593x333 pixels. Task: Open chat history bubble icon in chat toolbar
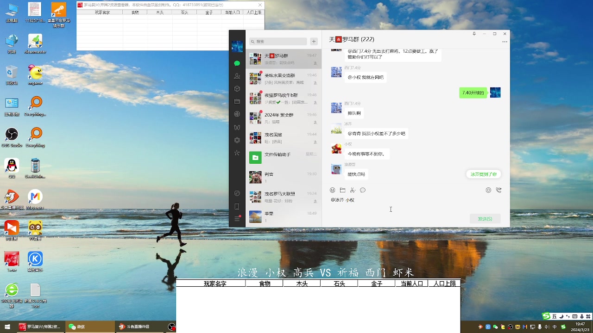[x=363, y=190]
